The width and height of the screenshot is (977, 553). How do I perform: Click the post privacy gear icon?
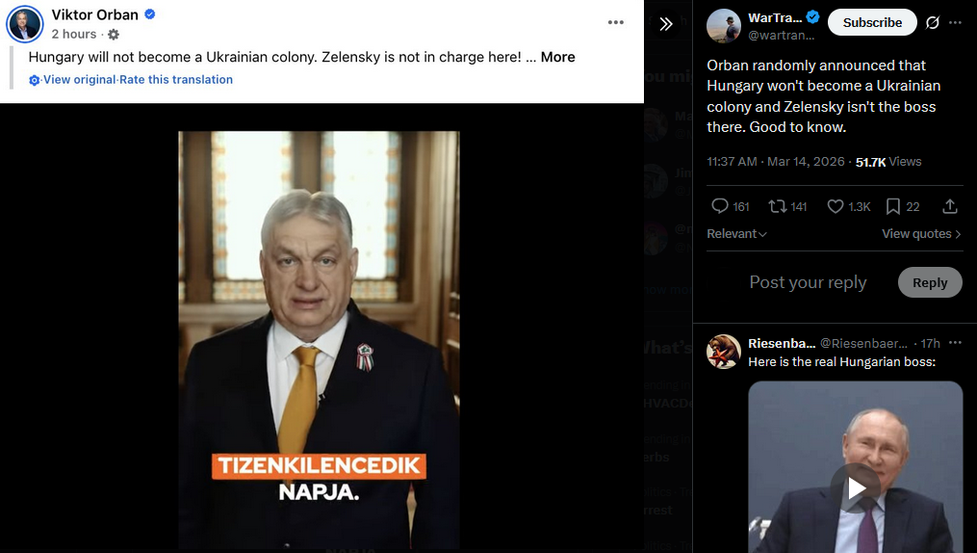coord(114,35)
